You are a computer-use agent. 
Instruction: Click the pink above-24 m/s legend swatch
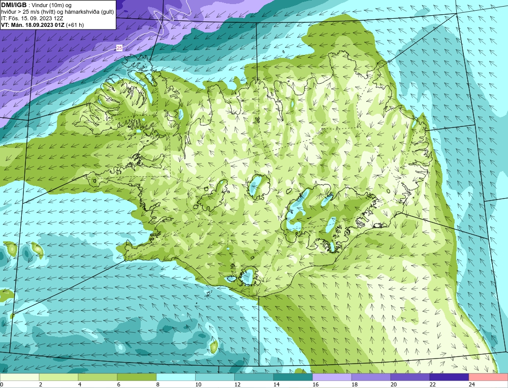488,377
